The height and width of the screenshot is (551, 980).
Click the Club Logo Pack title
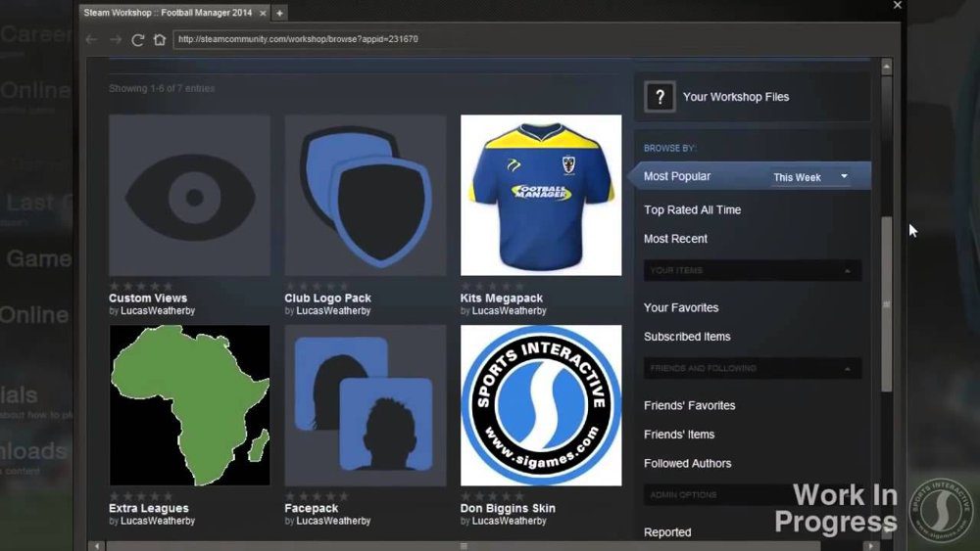click(x=327, y=298)
